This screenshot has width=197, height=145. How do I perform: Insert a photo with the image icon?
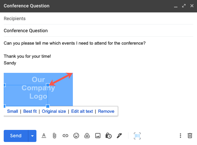[98, 136]
